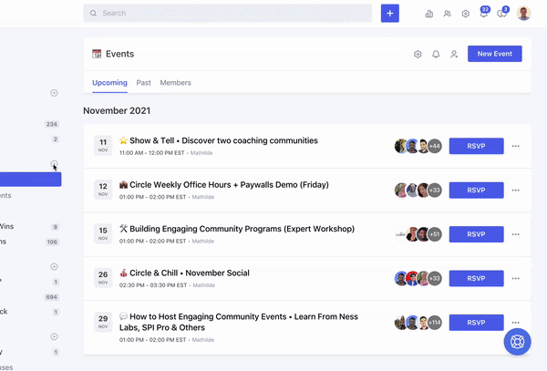Click the Search input field
Screen dimensions: 547x371
228,14
